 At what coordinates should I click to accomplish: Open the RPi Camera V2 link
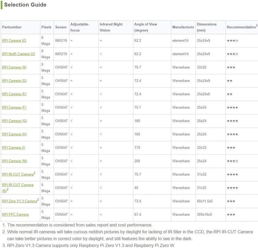point(14,40)
